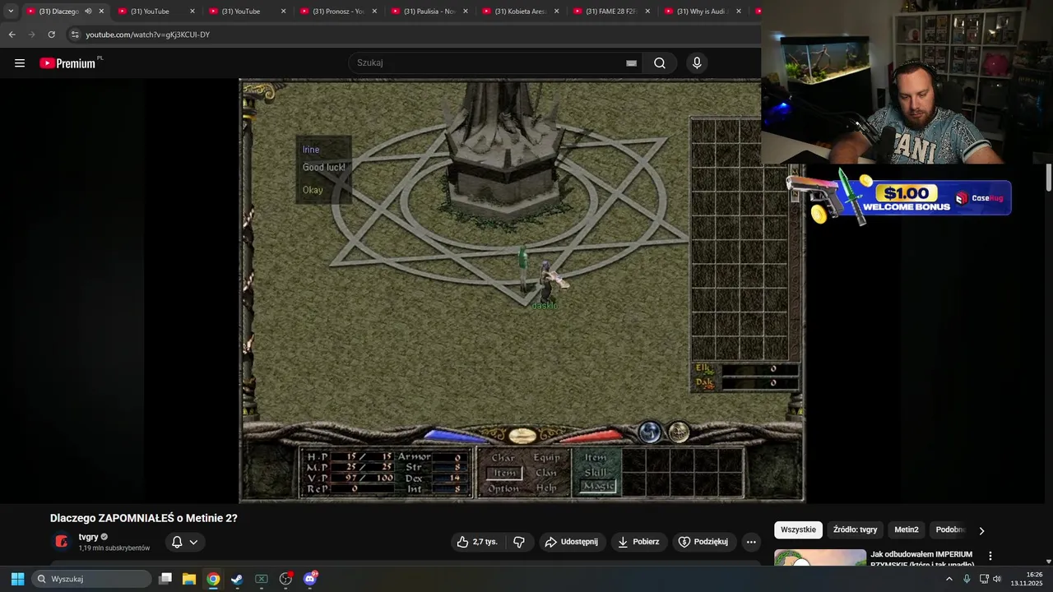Click the golden orb in game HUD
1053x592 pixels.
click(679, 432)
